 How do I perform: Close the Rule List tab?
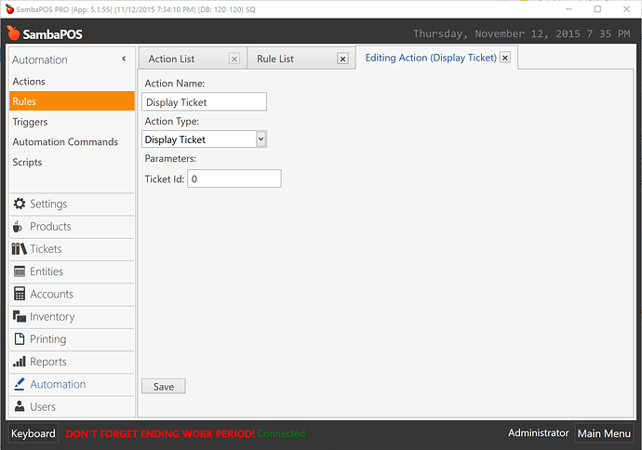342,59
